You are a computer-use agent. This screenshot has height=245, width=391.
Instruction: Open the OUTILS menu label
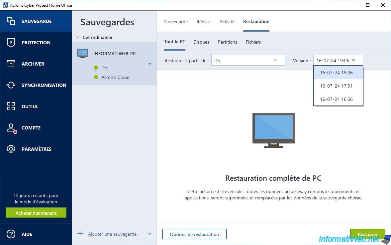point(30,106)
